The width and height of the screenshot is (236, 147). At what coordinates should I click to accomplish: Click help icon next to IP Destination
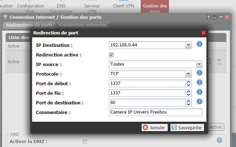coord(200,44)
